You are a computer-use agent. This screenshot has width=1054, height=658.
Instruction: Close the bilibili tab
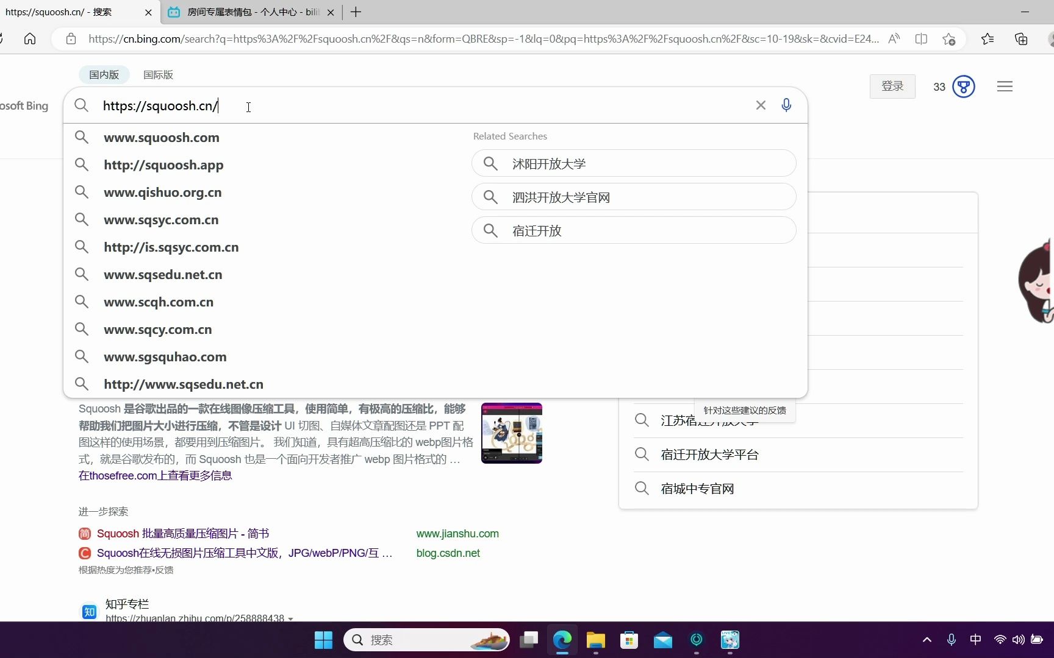tap(330, 12)
